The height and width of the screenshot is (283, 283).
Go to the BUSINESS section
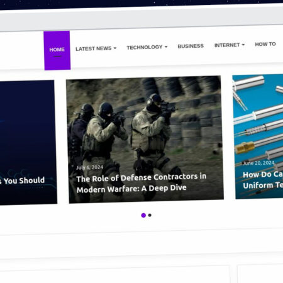[191, 46]
